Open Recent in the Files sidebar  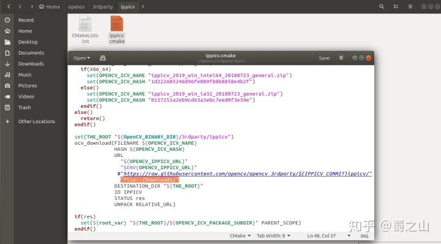tap(26, 20)
